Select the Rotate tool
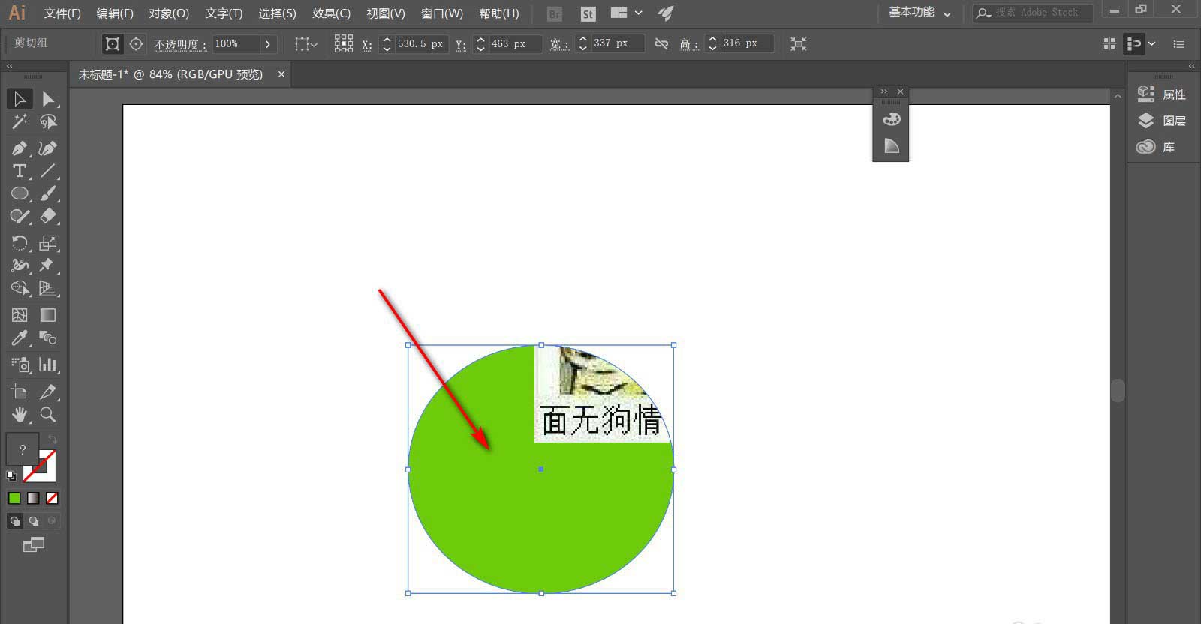The height and width of the screenshot is (624, 1201). [20, 243]
